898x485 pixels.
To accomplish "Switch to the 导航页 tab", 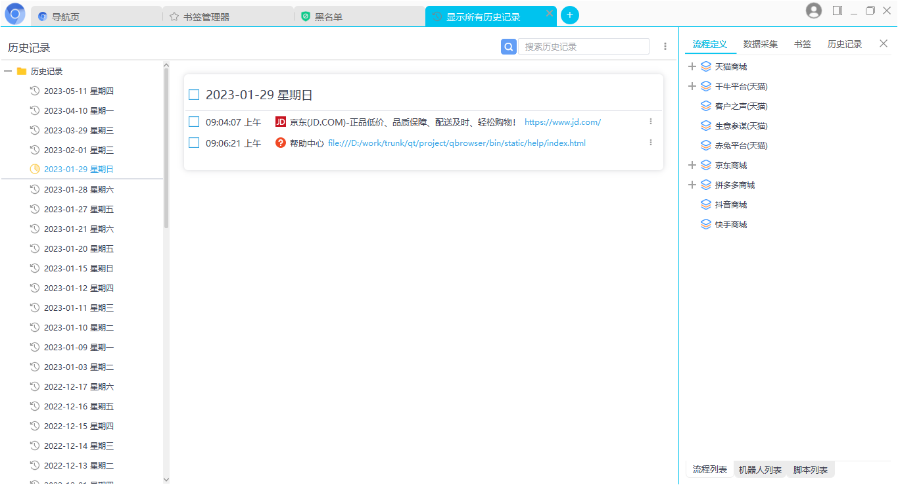I will [97, 16].
